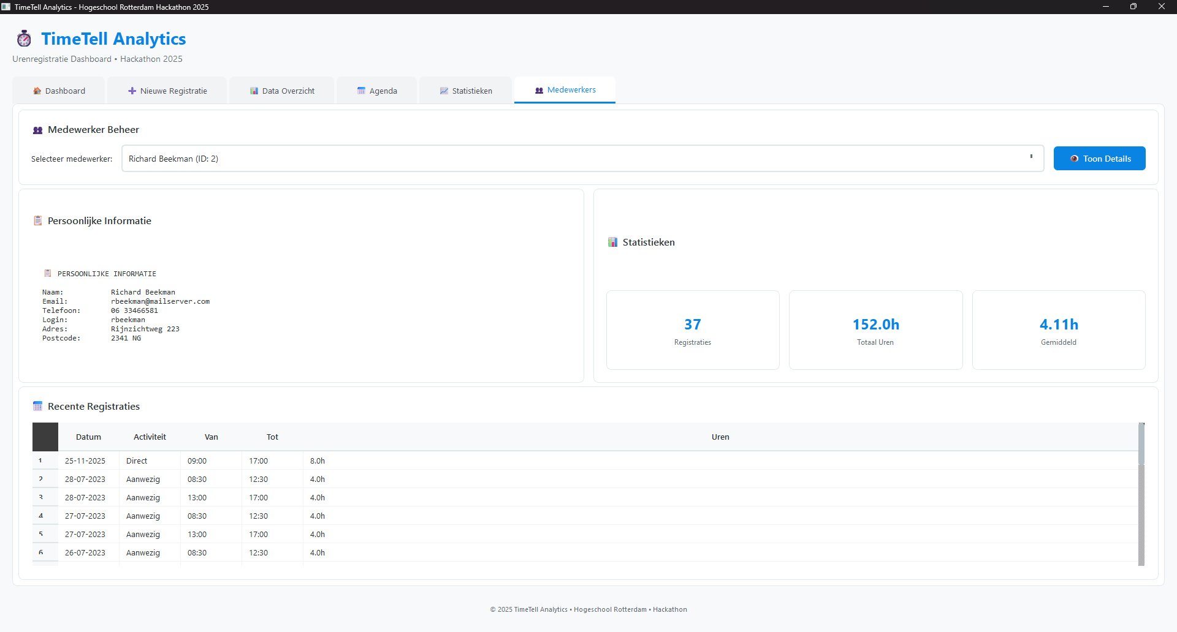Click the table's top-left select-all corner
This screenshot has width=1177, height=632.
[45, 437]
